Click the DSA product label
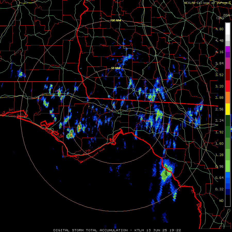 point(227,15)
